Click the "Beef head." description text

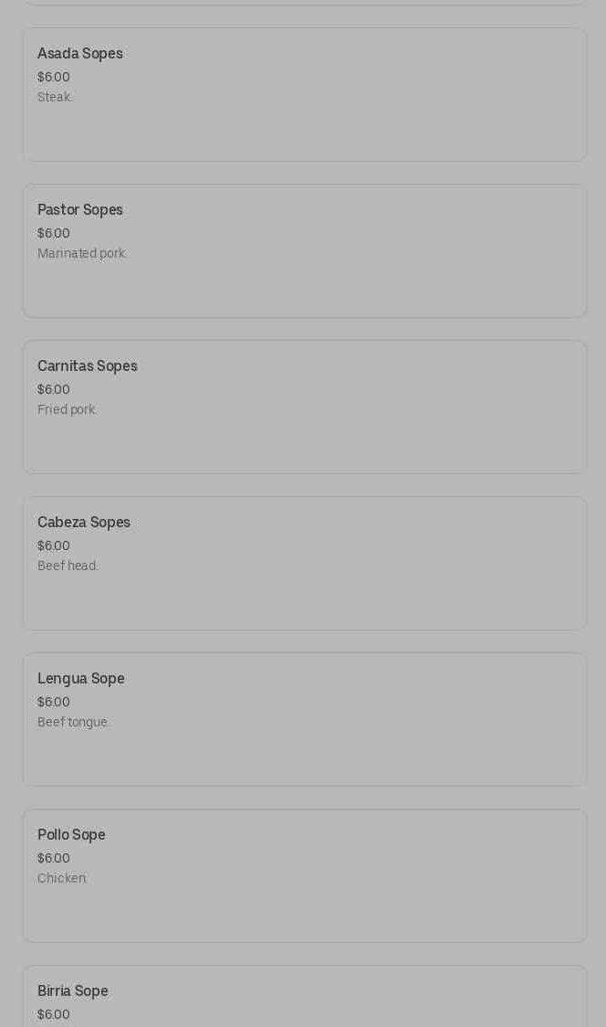68,566
